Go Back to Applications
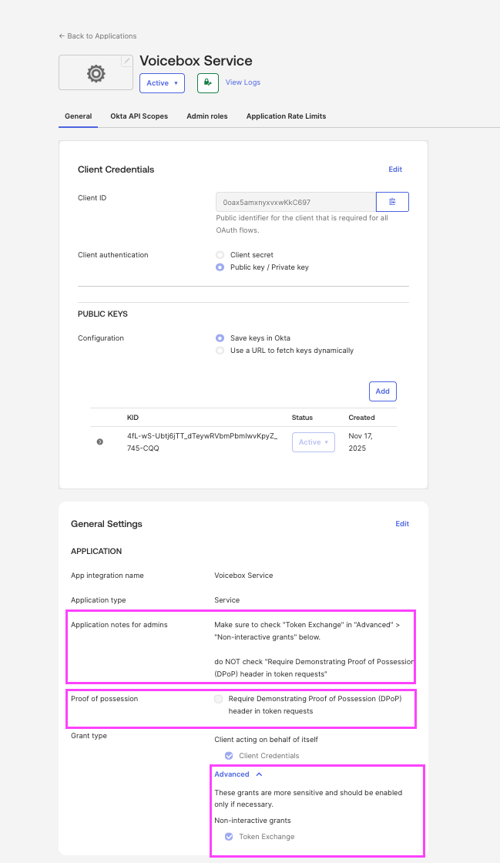This screenshot has height=863, width=500. (x=97, y=35)
